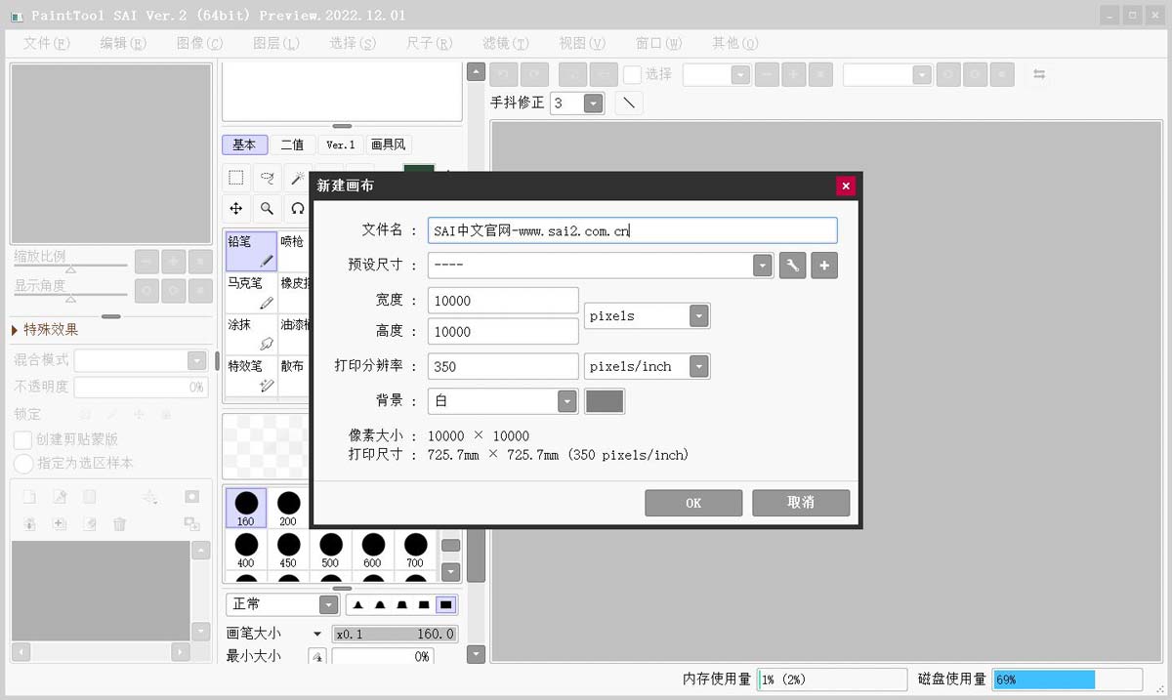The image size is (1172, 700).
Task: Pick the 200 brush size preset
Action: click(x=288, y=508)
